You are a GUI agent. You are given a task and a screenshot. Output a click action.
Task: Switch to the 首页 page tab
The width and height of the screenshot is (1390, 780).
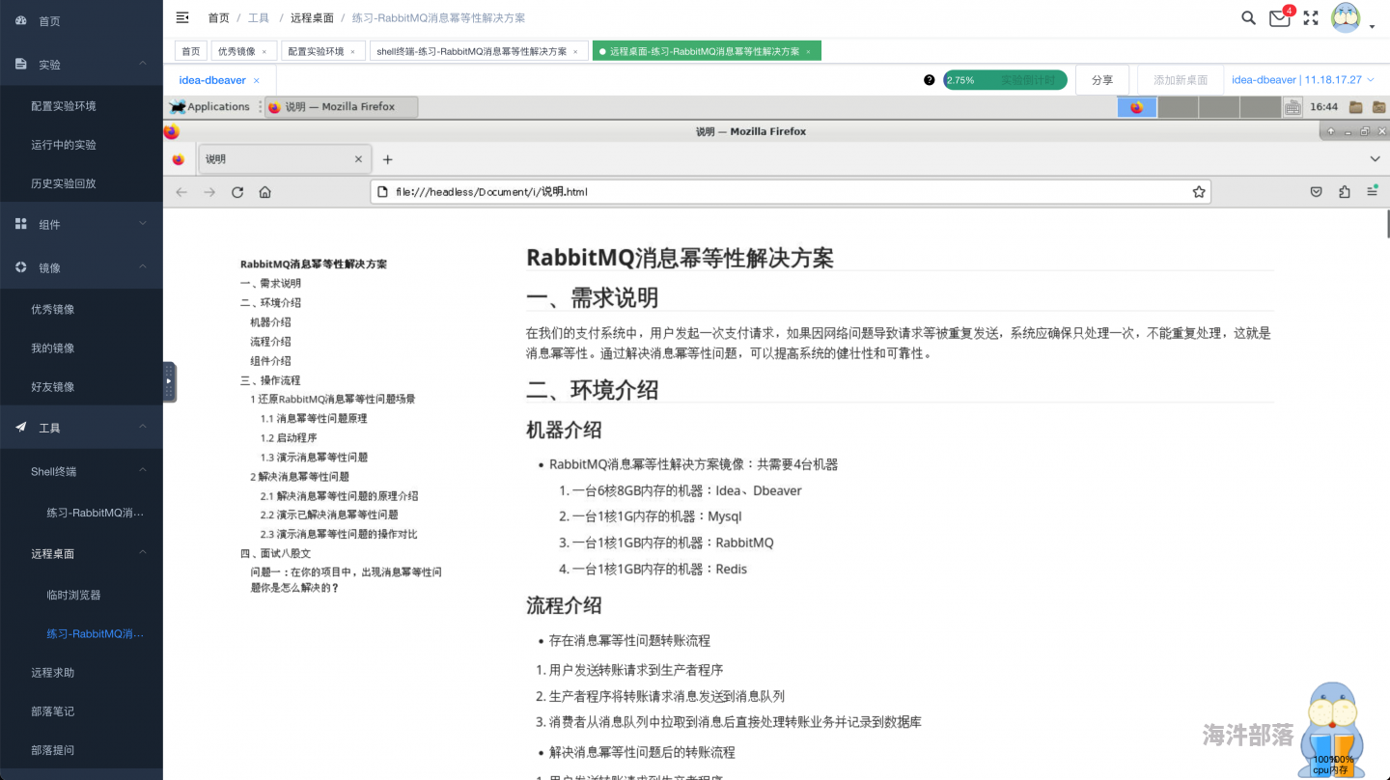(191, 51)
